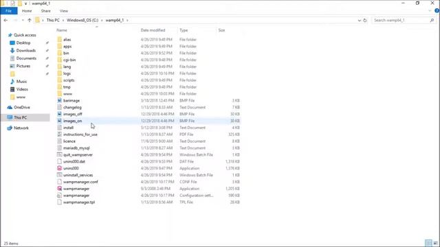This screenshot has width=440, height=247.
Task: Refresh the current folder view
Action: (365, 20)
